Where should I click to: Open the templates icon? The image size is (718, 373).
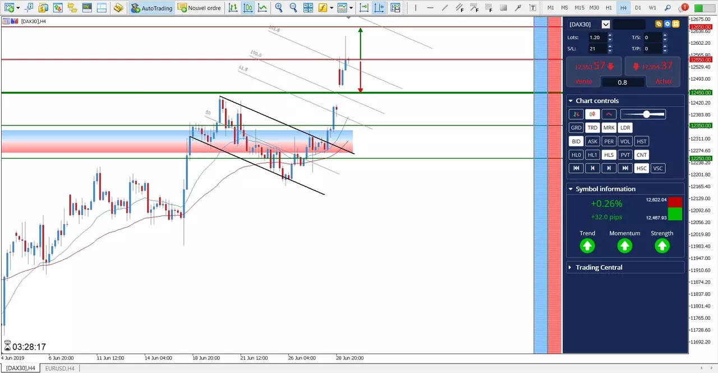pos(342,8)
